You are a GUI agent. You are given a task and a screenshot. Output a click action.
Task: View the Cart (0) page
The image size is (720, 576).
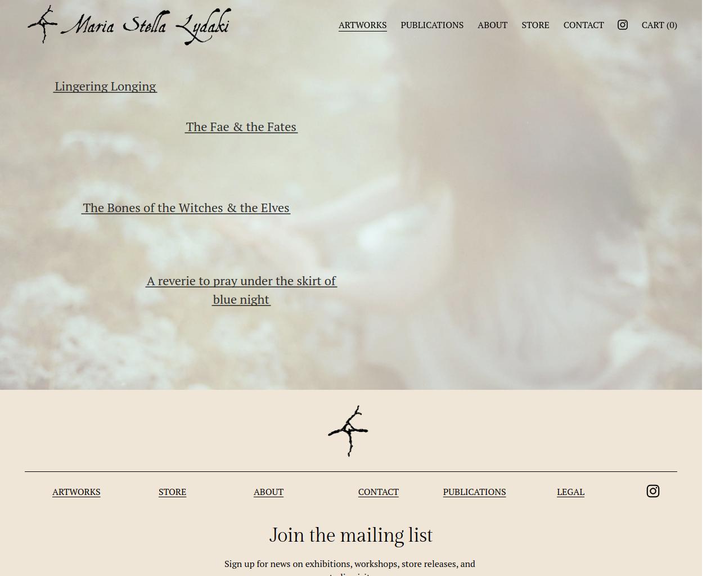(659, 25)
